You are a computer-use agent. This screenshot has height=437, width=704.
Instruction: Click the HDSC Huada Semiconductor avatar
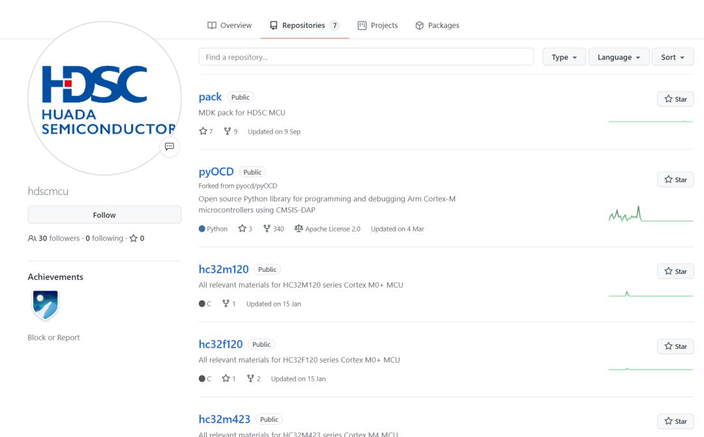[104, 98]
